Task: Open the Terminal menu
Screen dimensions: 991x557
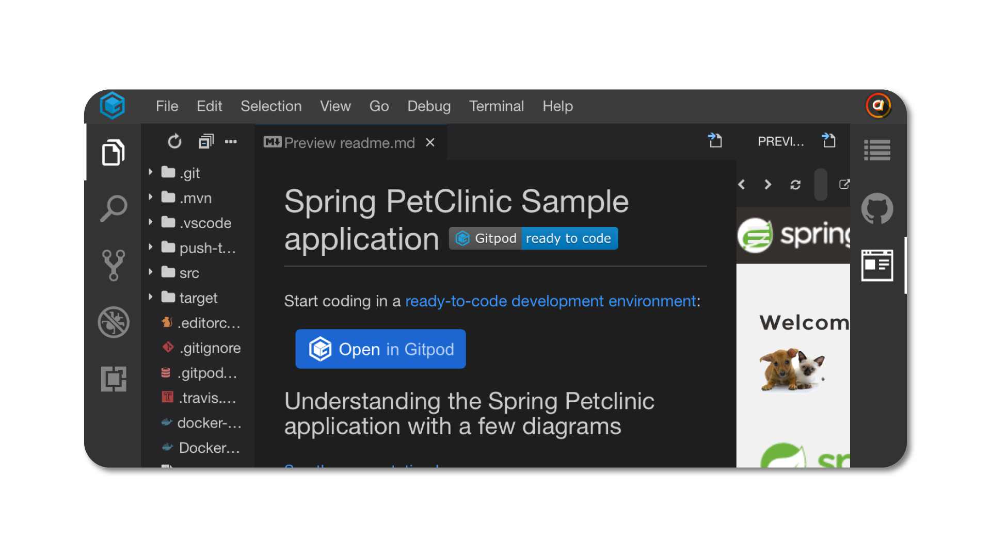Action: [496, 106]
